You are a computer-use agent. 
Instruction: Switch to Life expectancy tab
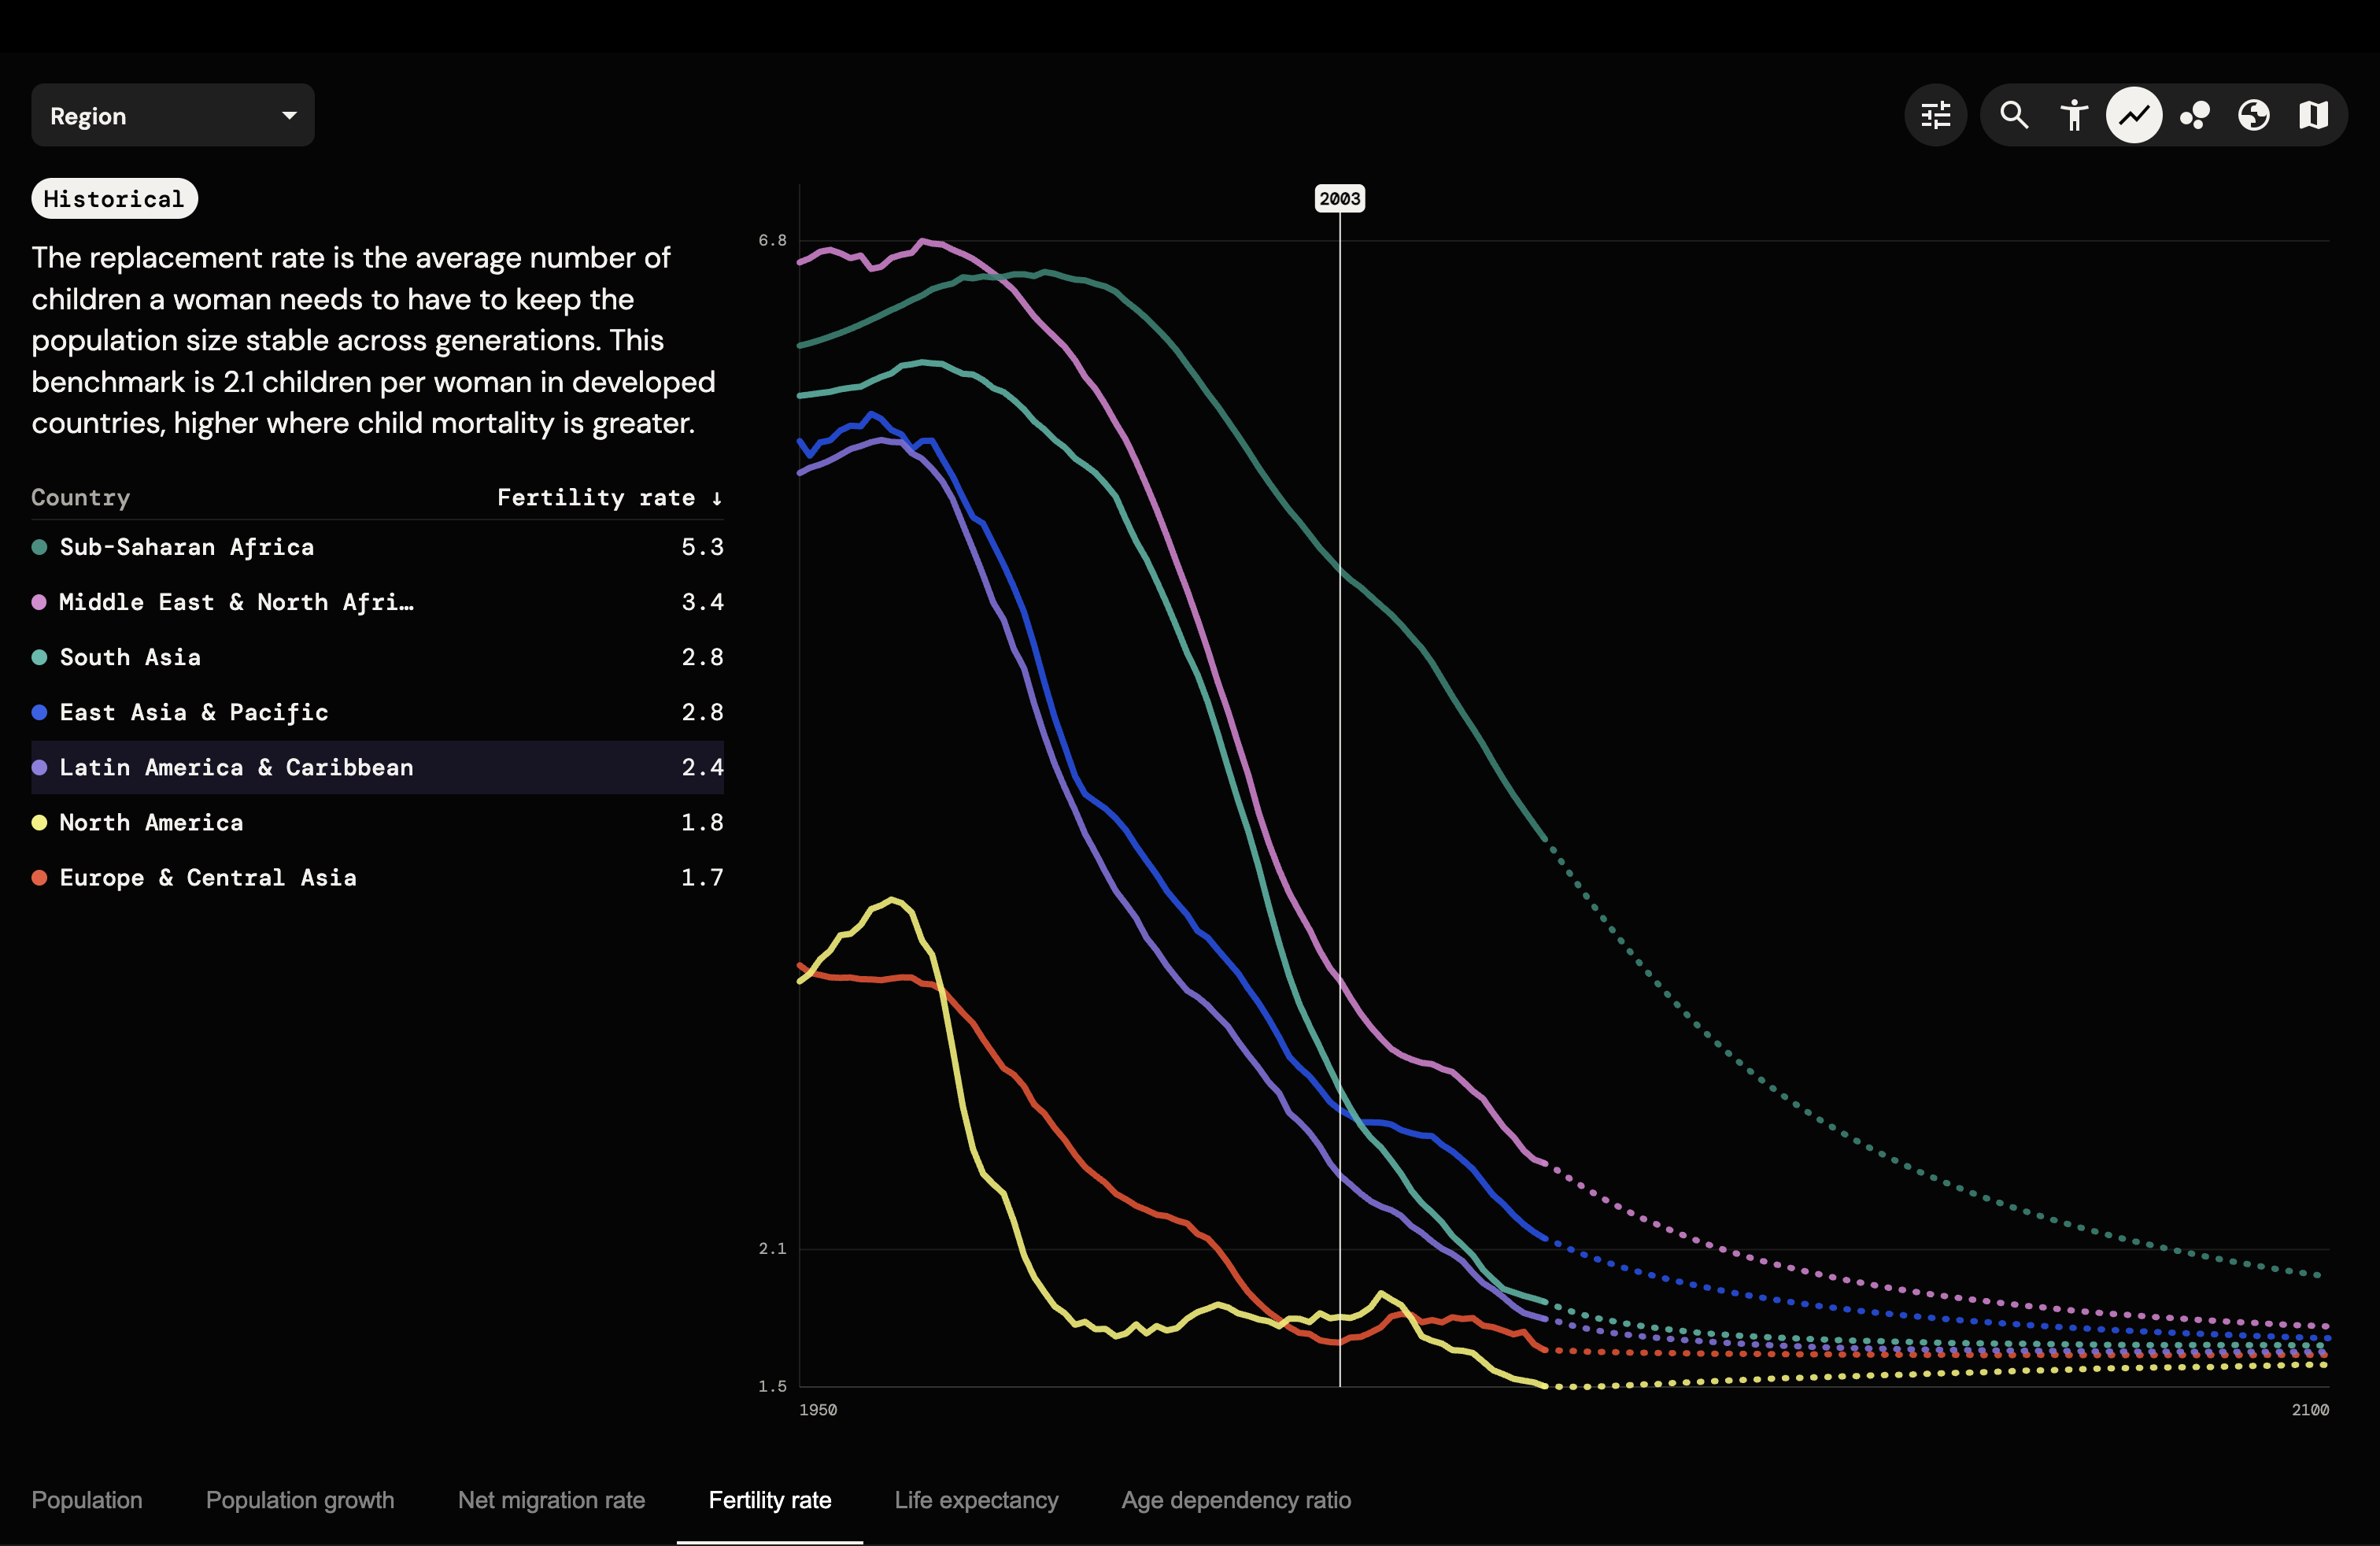[x=976, y=1500]
